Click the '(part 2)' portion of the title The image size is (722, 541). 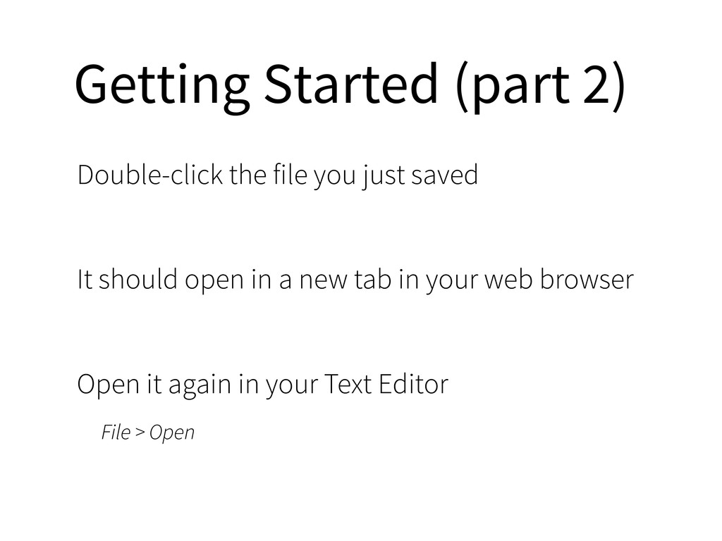[x=540, y=87]
